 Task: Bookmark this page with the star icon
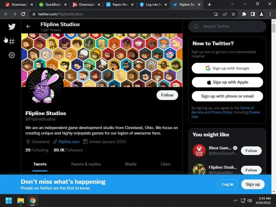click(233, 14)
